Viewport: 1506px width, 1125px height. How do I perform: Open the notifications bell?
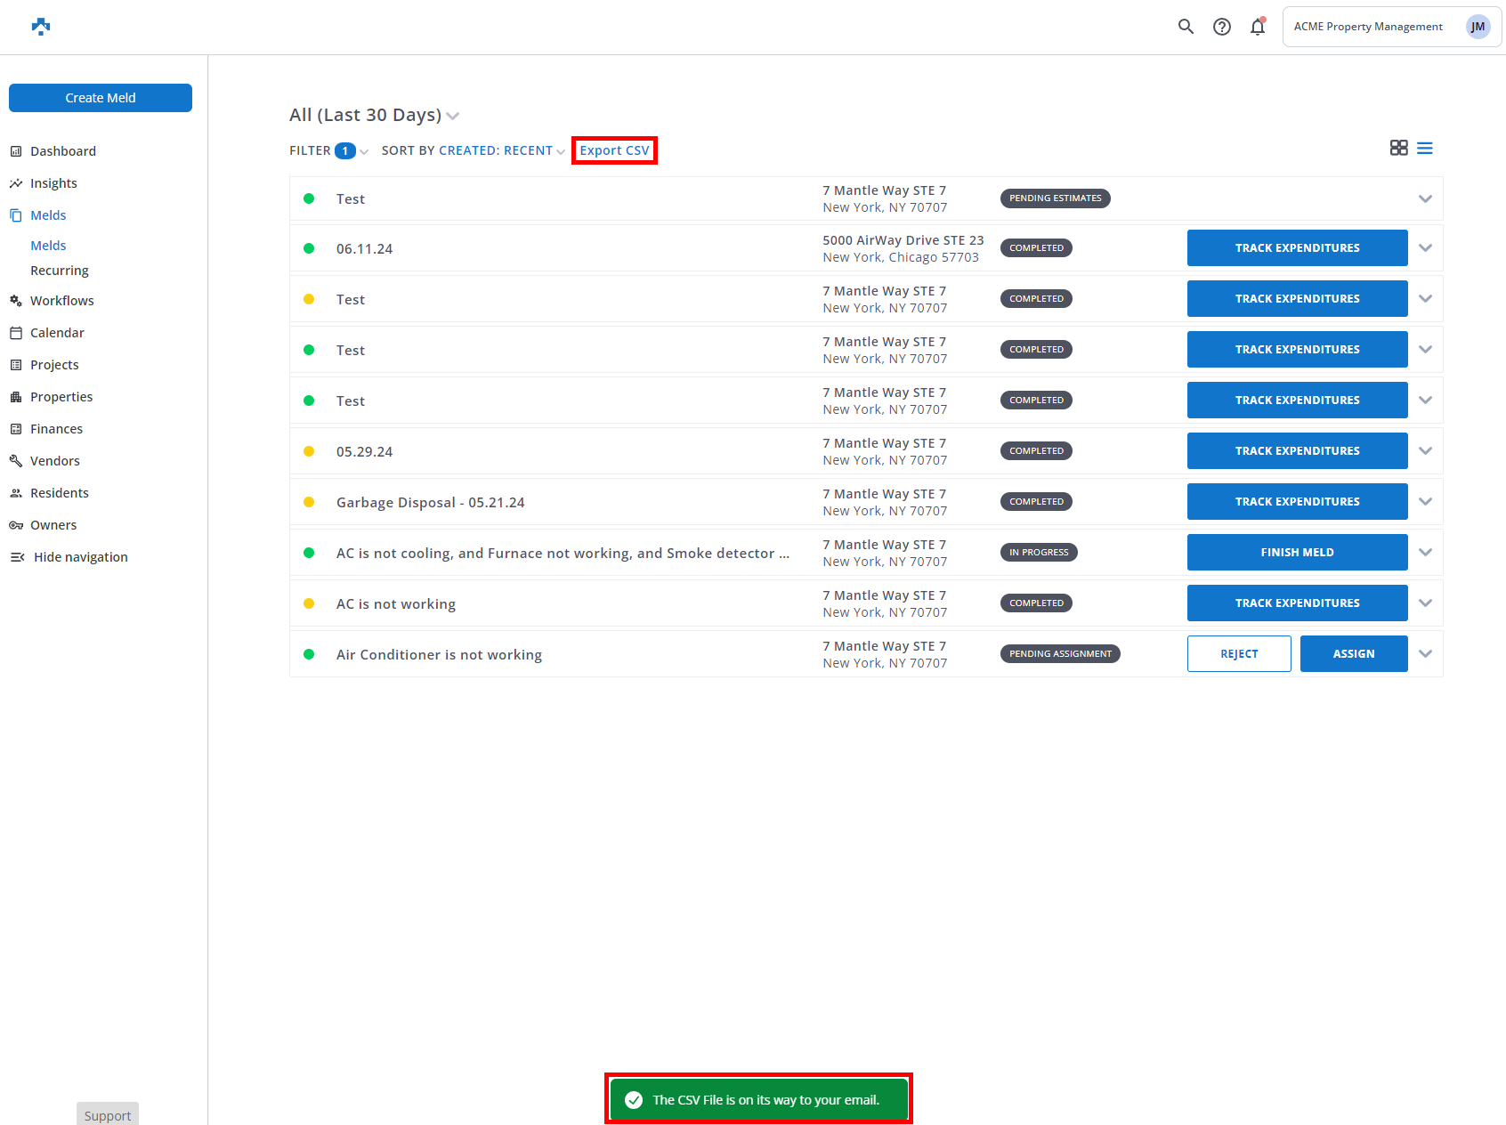(x=1258, y=27)
